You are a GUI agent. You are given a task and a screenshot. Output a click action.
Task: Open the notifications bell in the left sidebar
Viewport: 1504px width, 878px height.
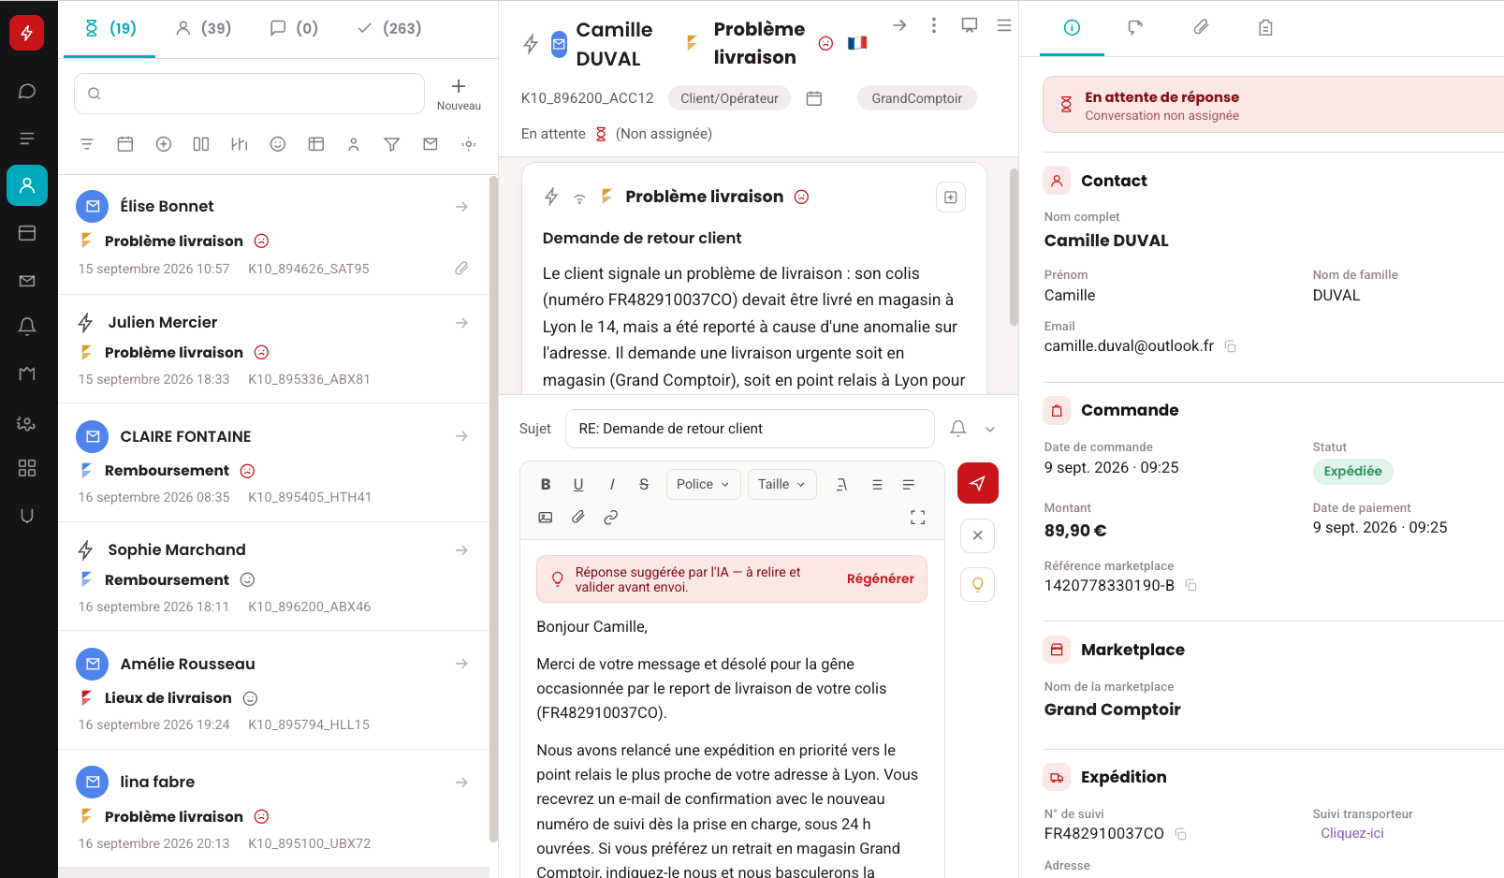(27, 327)
